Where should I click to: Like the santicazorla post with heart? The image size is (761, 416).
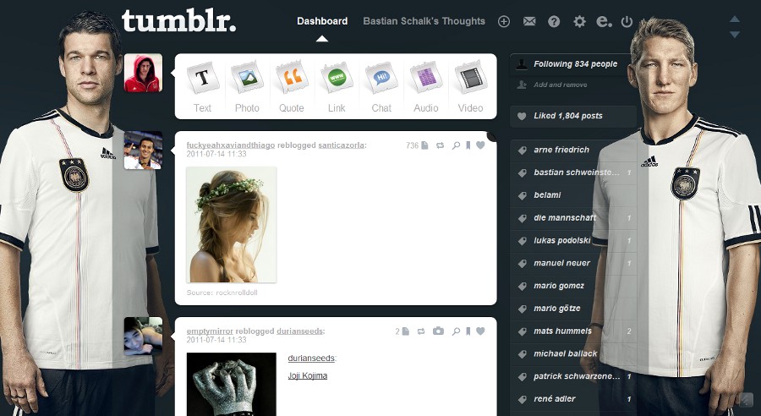480,145
